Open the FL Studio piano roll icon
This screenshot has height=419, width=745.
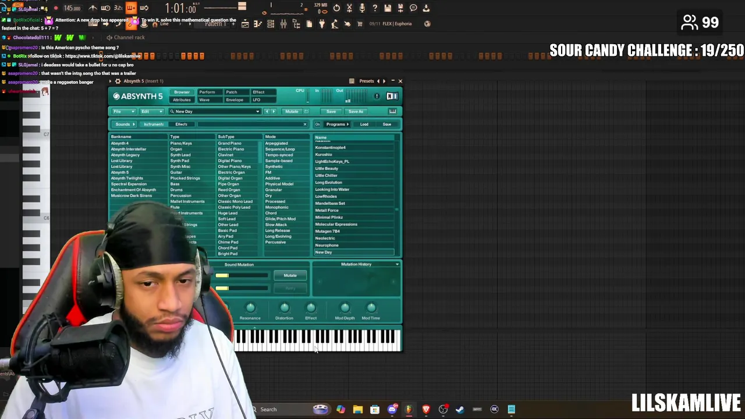tap(258, 24)
